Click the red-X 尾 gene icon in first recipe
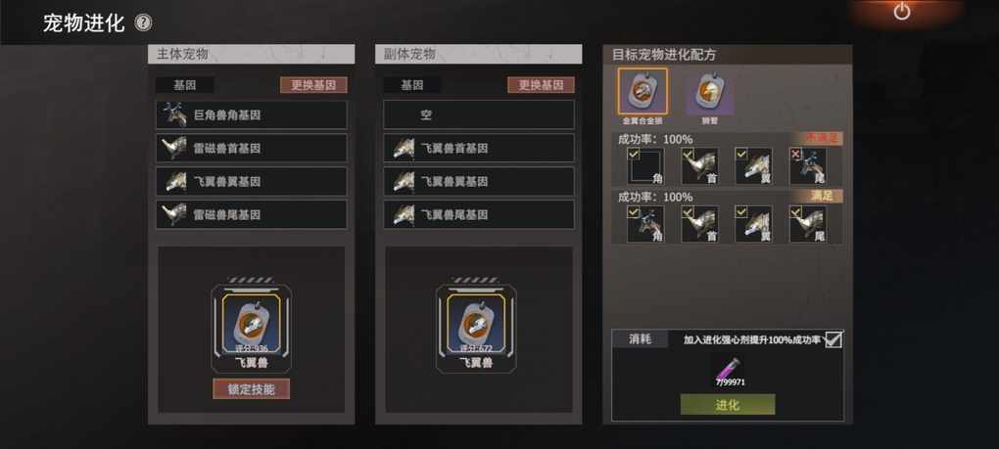The width and height of the screenshot is (999, 449). 808,166
